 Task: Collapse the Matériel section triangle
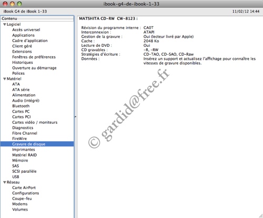click(x=5, y=79)
